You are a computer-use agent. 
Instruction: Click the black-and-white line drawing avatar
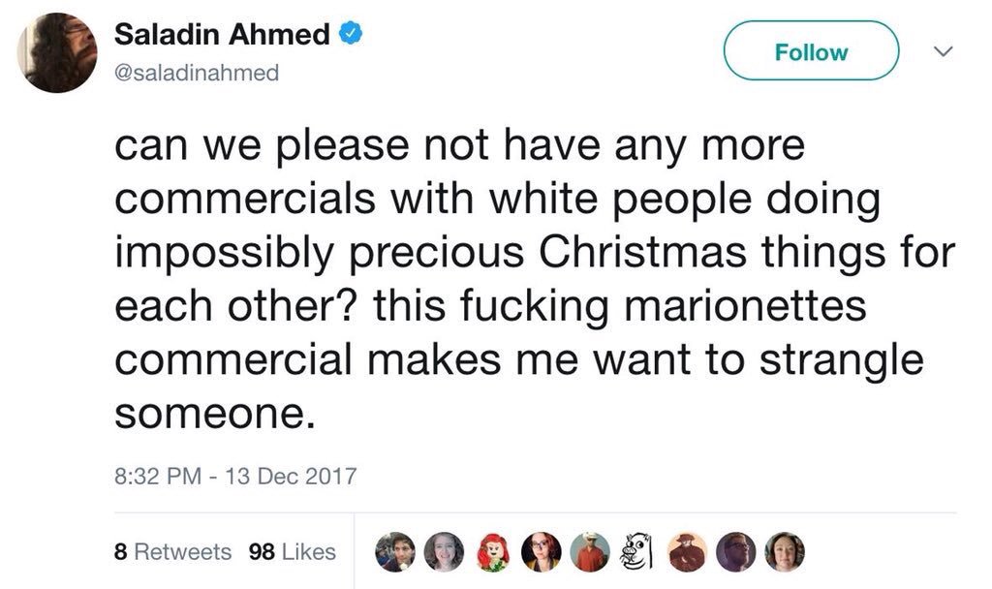(638, 552)
